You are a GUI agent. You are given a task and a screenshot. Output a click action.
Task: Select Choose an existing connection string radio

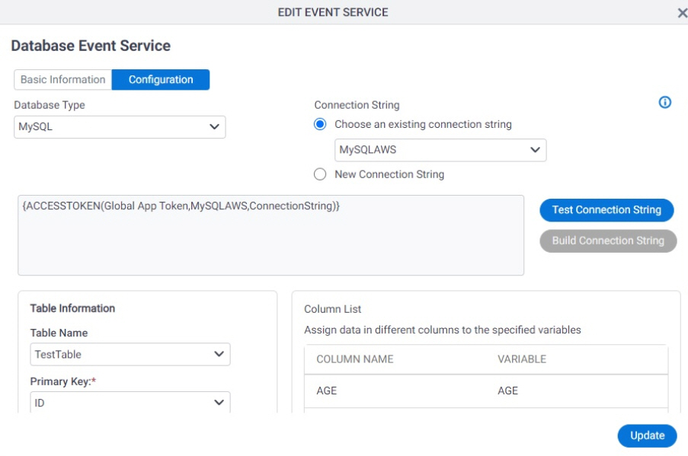(320, 125)
